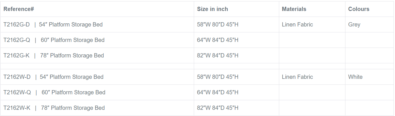This screenshot has width=395, height=116.
Task: Click the size cell for T2162G-Q
Action: point(218,40)
